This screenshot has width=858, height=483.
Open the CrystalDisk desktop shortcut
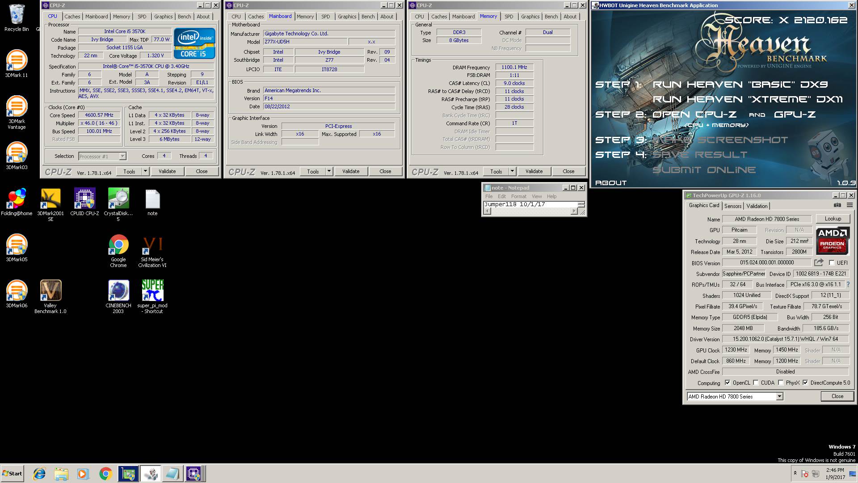[x=118, y=205]
